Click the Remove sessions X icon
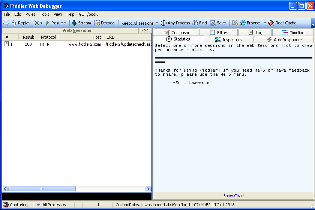The height and width of the screenshot is (210, 315). coord(36,23)
